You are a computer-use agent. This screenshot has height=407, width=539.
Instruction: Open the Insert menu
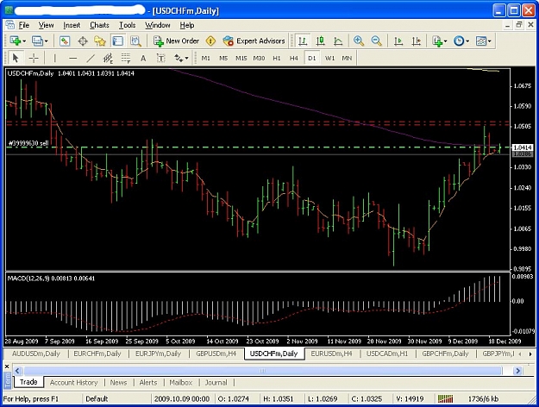[72, 25]
